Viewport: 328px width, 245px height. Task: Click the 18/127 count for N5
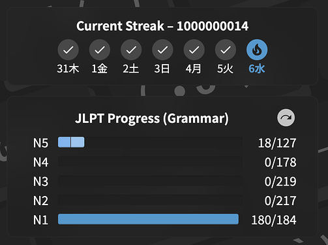(x=277, y=143)
